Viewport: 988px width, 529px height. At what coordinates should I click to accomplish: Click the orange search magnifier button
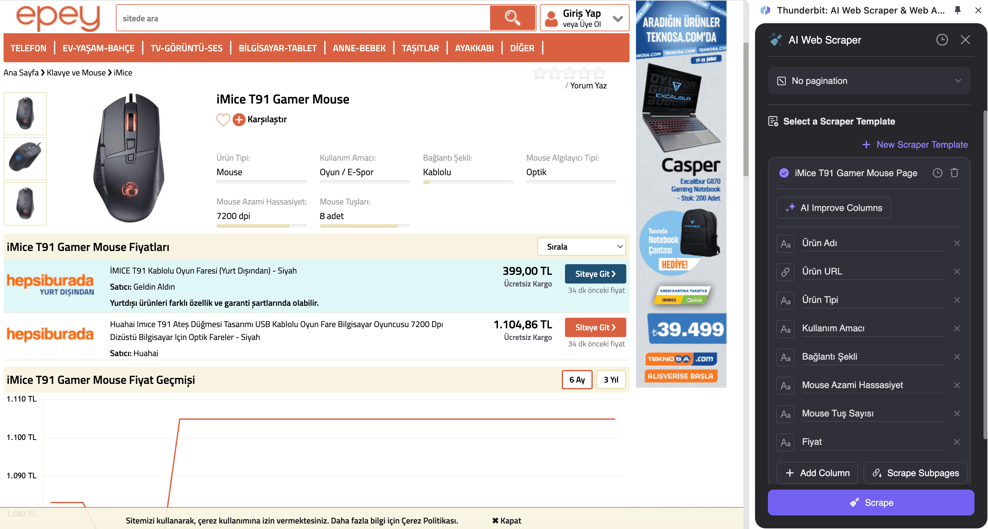[x=512, y=18]
